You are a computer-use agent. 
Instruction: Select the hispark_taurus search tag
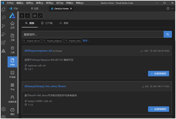pos(32,41)
